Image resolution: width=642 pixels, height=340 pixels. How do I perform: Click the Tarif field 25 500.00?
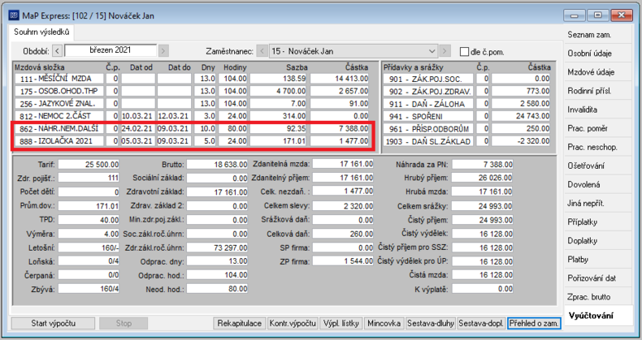[x=89, y=164]
